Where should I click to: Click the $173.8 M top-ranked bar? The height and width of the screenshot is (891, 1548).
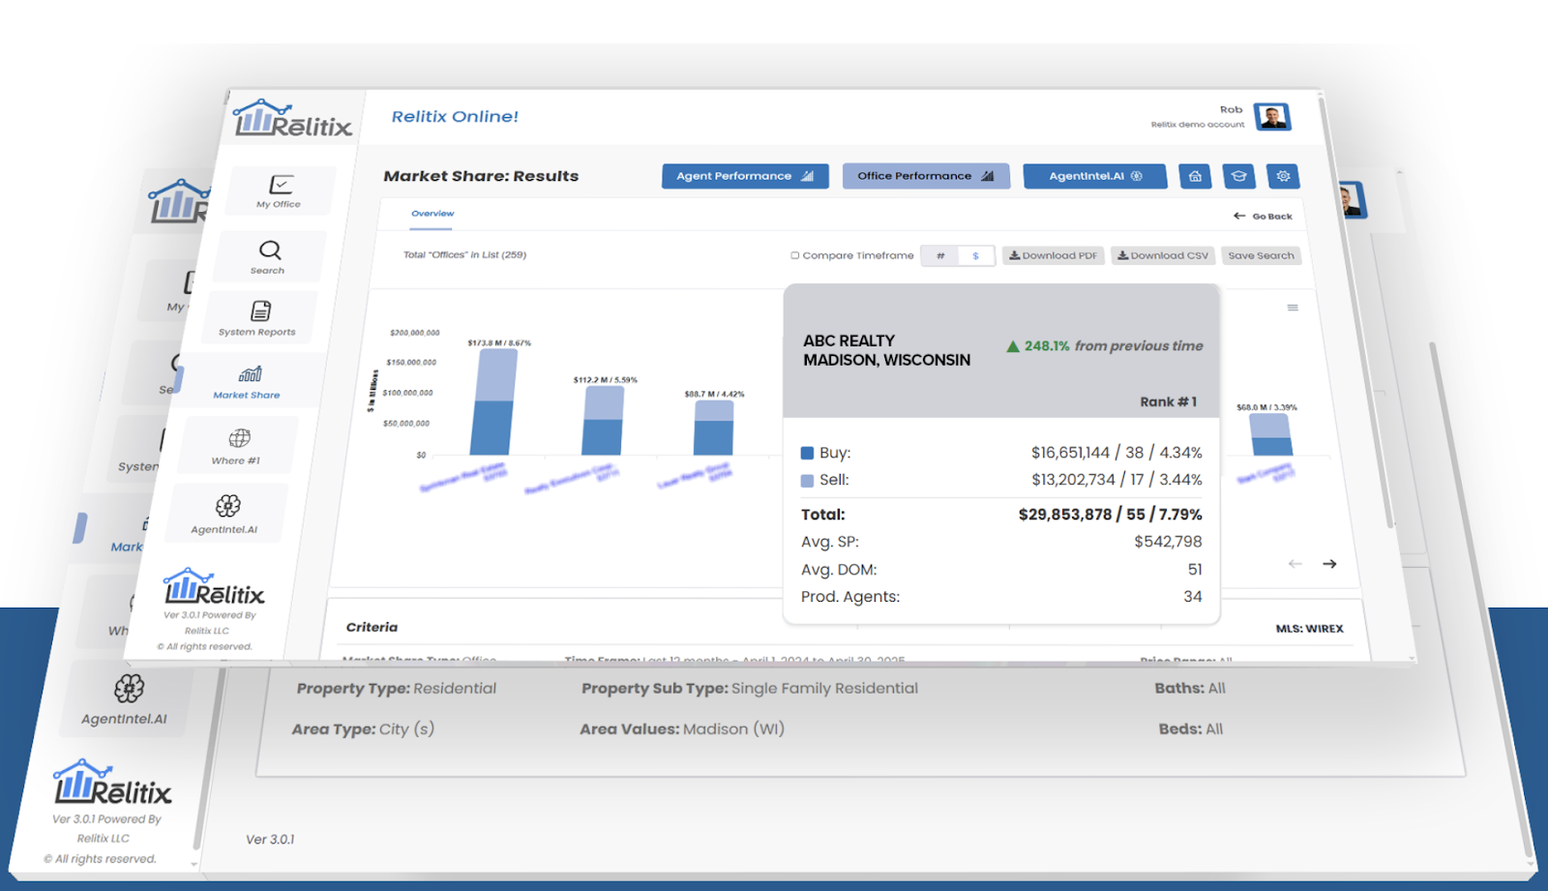pyautogui.click(x=492, y=401)
